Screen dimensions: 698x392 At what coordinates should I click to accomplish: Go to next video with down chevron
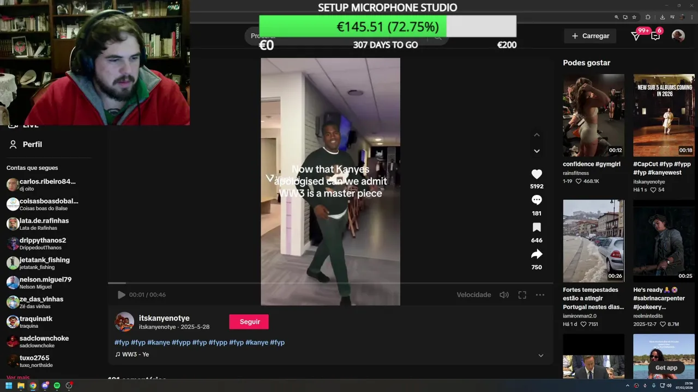coord(537,151)
